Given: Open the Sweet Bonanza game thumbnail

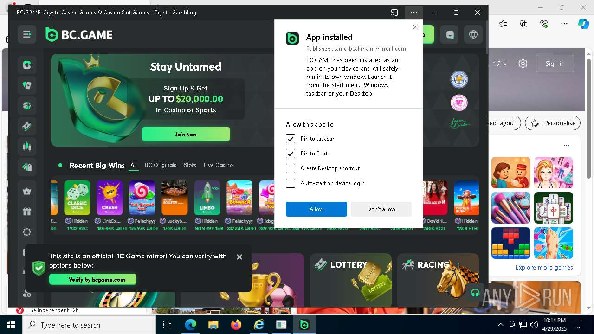Looking at the screenshot, I should (x=239, y=198).
